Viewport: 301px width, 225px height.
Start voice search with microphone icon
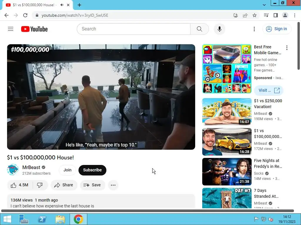pyautogui.click(x=219, y=29)
